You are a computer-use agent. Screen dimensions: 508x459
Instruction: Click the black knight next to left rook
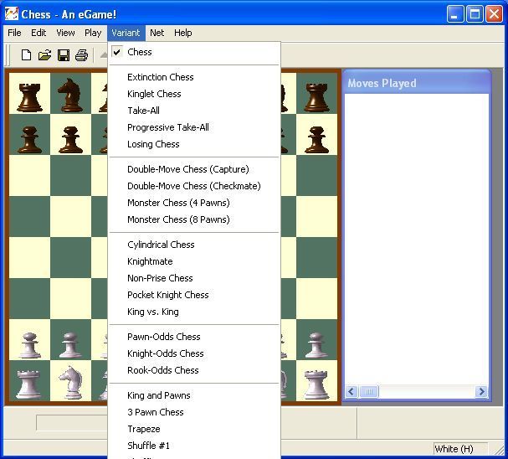coord(70,95)
